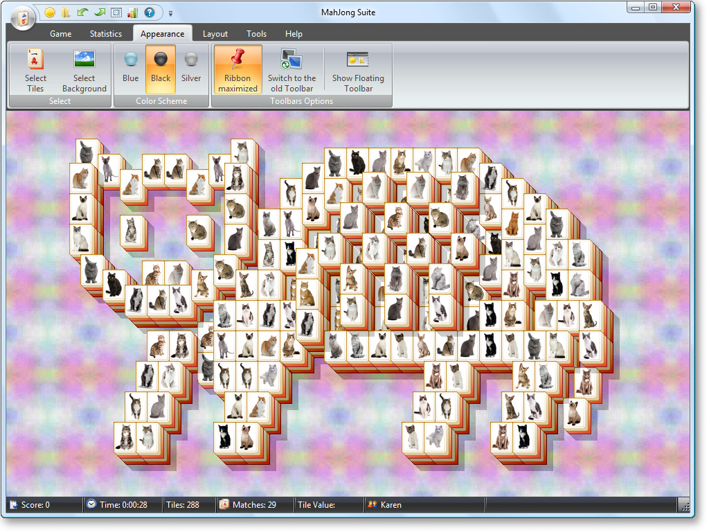Click Switch to the old Toolbar
Viewport: 709px width, 532px height.
pos(292,70)
